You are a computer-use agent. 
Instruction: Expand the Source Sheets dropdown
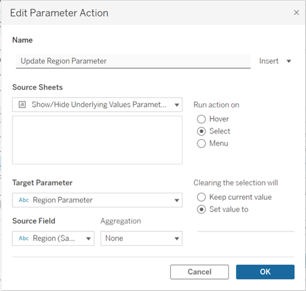click(97, 105)
